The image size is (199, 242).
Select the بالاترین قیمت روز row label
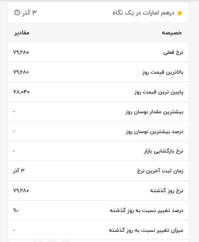(160, 72)
